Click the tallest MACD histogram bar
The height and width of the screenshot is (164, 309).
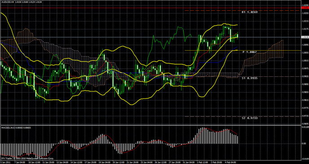coord(203,136)
